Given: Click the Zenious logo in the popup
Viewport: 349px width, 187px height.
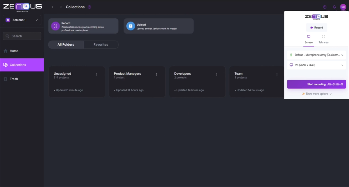Looking at the screenshot, I should (316, 17).
